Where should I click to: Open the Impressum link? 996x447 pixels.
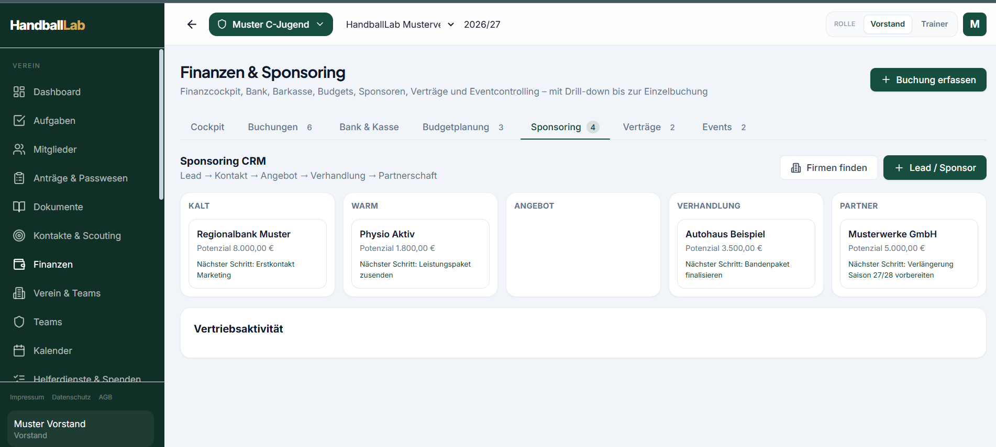click(27, 397)
